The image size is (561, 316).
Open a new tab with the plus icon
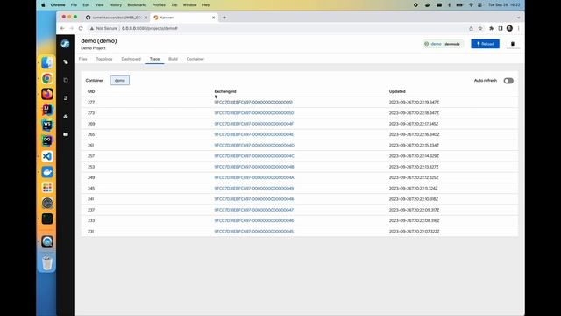click(x=224, y=18)
